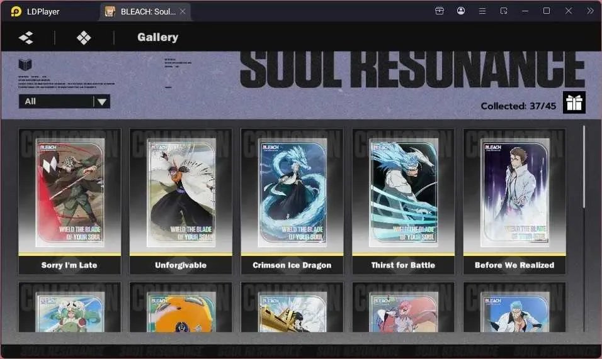The image size is (602, 359).
Task: Click the dropdown arrow next to All
Action: pyautogui.click(x=102, y=101)
